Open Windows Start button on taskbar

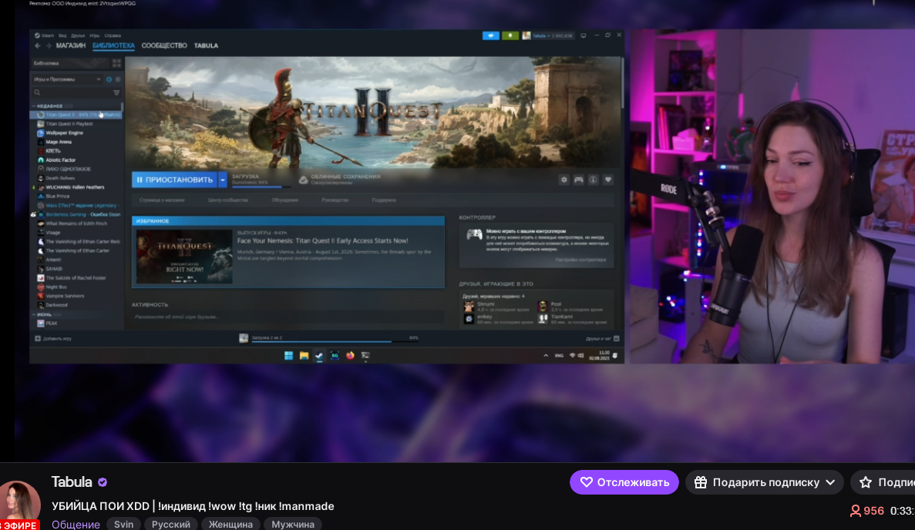[288, 355]
